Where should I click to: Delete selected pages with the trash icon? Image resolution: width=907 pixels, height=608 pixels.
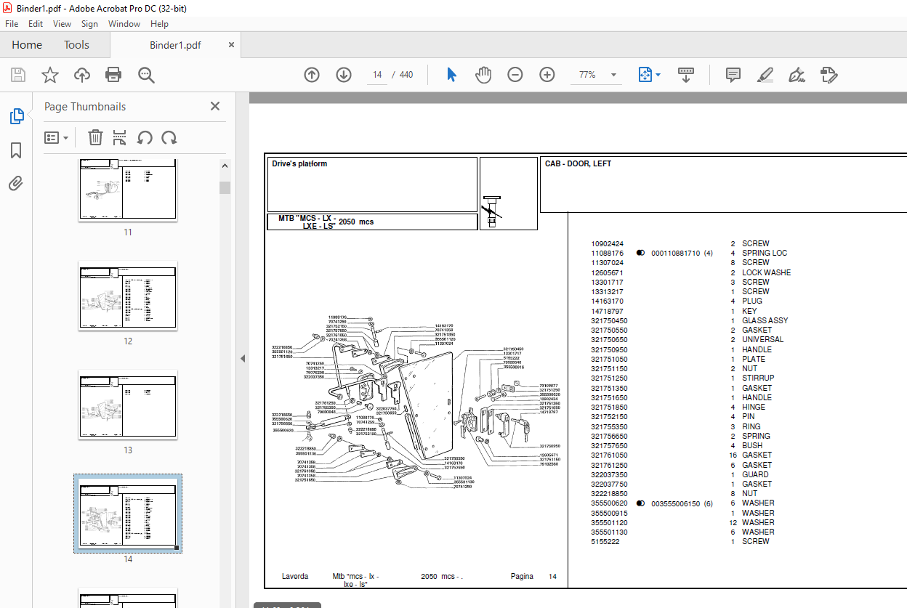(x=95, y=137)
